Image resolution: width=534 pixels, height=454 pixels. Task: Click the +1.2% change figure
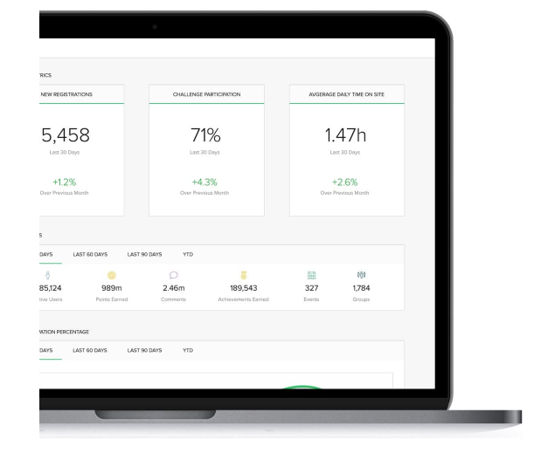point(65,182)
